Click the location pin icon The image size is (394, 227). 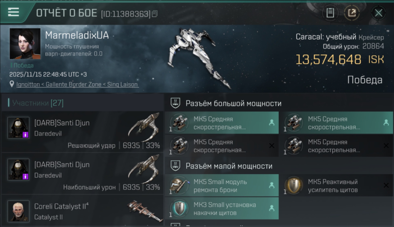pyautogui.click(x=12, y=84)
